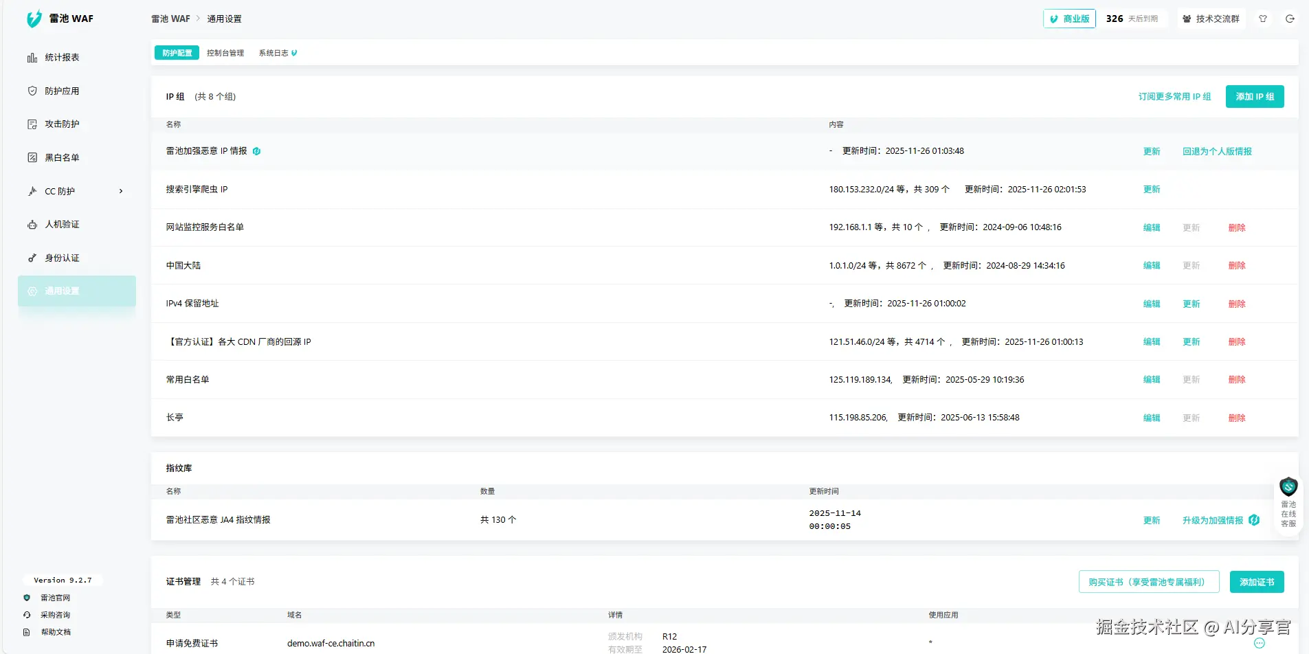1309x654 pixels.
Task: Update 雷池加强恶意 IP 情报 row
Action: pos(1152,151)
